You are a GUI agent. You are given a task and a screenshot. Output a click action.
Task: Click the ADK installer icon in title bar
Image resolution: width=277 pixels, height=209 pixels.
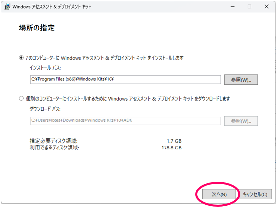(x=7, y=7)
